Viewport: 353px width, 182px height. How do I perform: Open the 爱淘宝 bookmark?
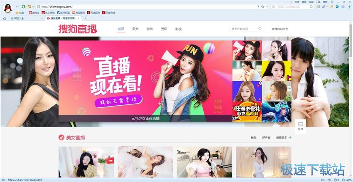click(34, 12)
